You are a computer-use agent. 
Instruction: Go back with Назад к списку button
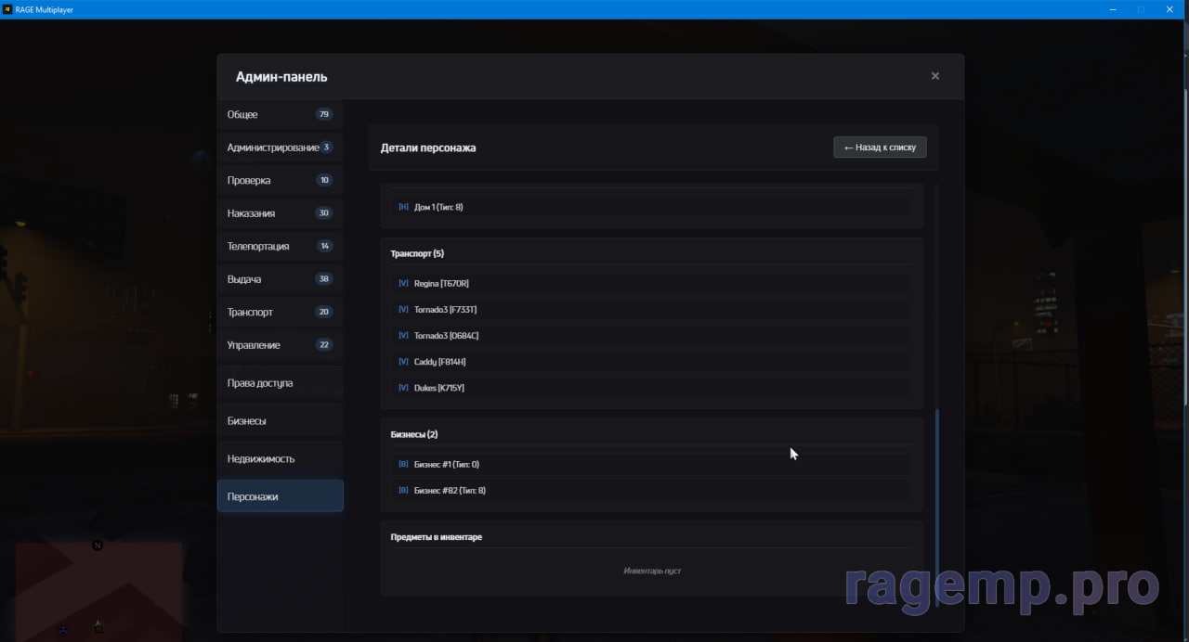(x=879, y=148)
